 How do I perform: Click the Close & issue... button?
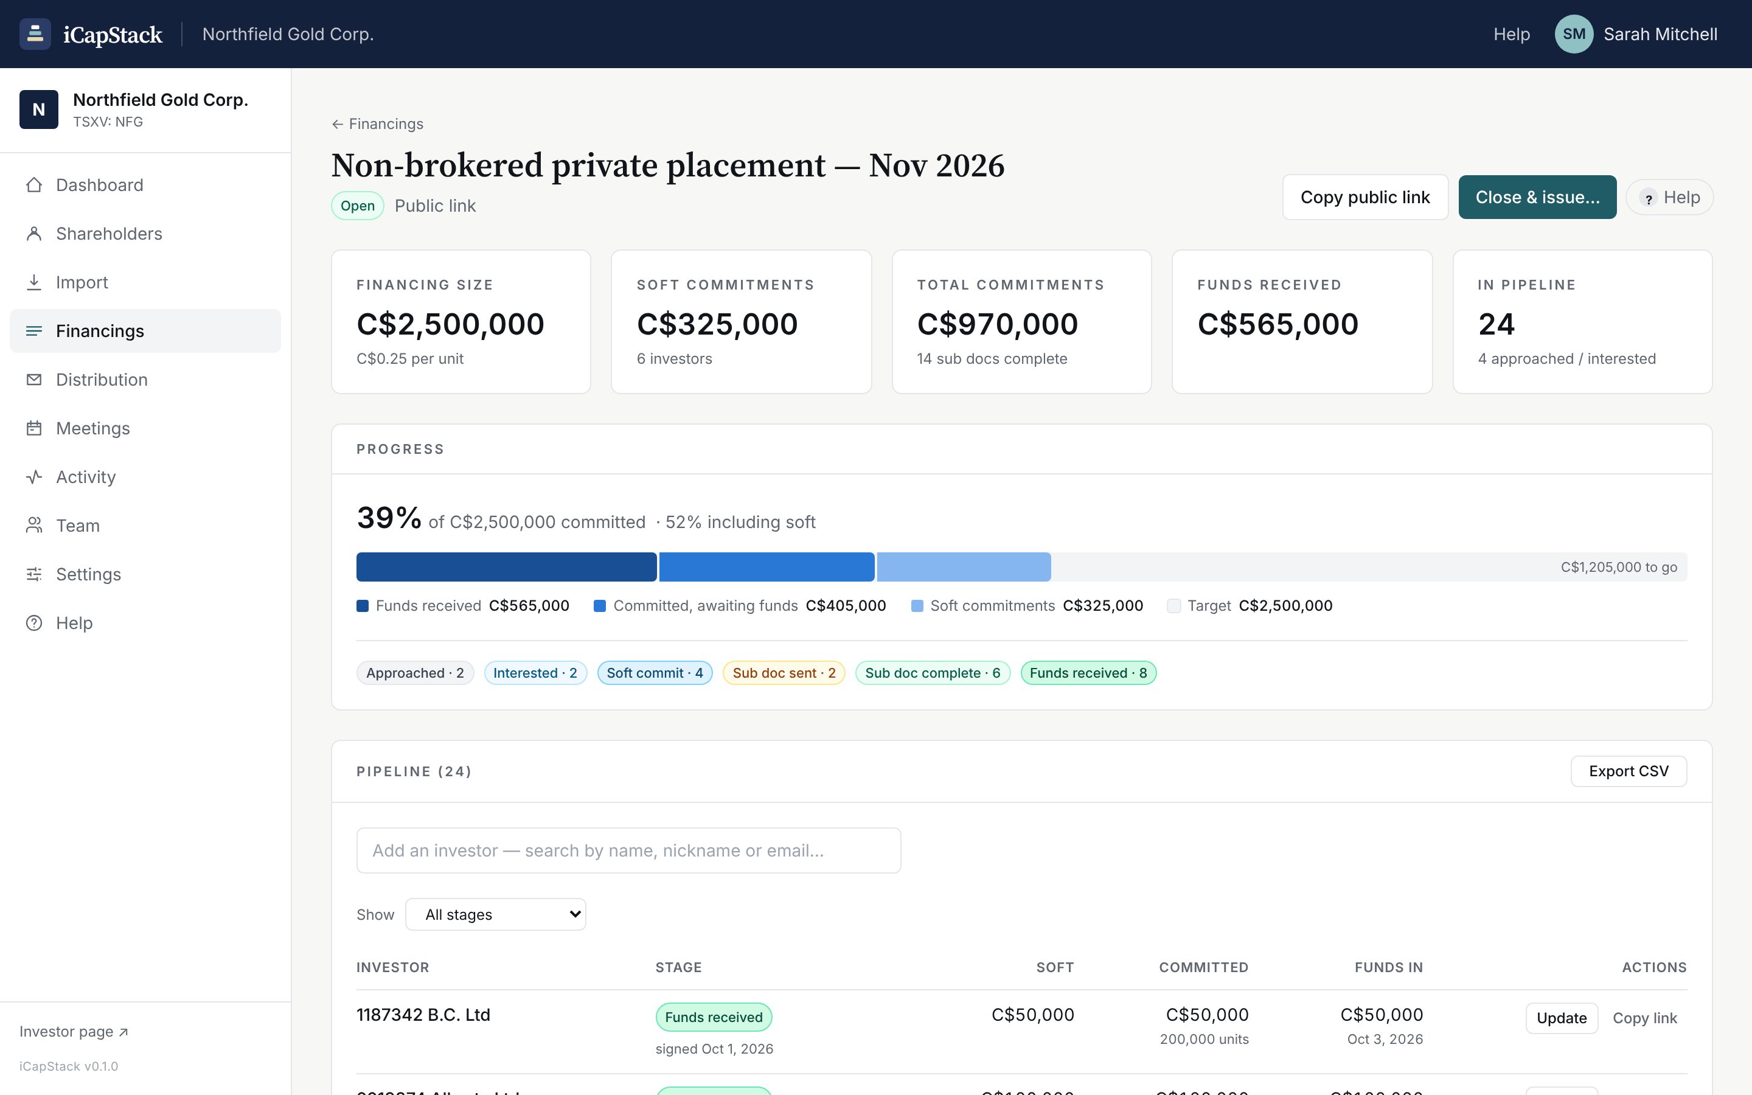1538,197
